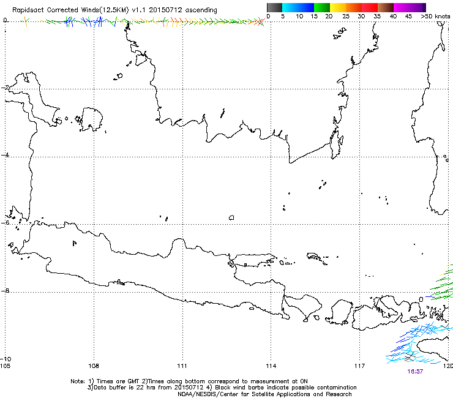Click the dark purple 45-50 knots segment
Viewport: 453px width, 398px height.
[417, 7]
